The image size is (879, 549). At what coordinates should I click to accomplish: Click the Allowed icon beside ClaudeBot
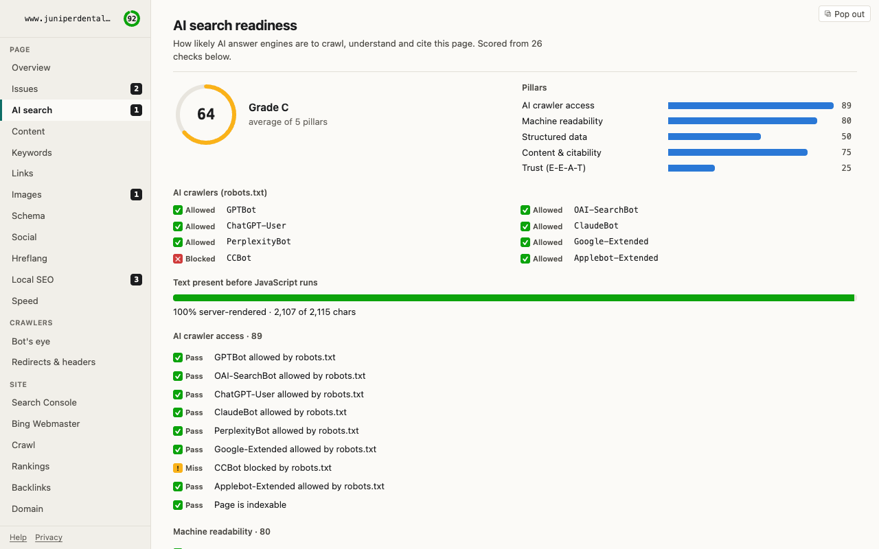click(x=525, y=226)
